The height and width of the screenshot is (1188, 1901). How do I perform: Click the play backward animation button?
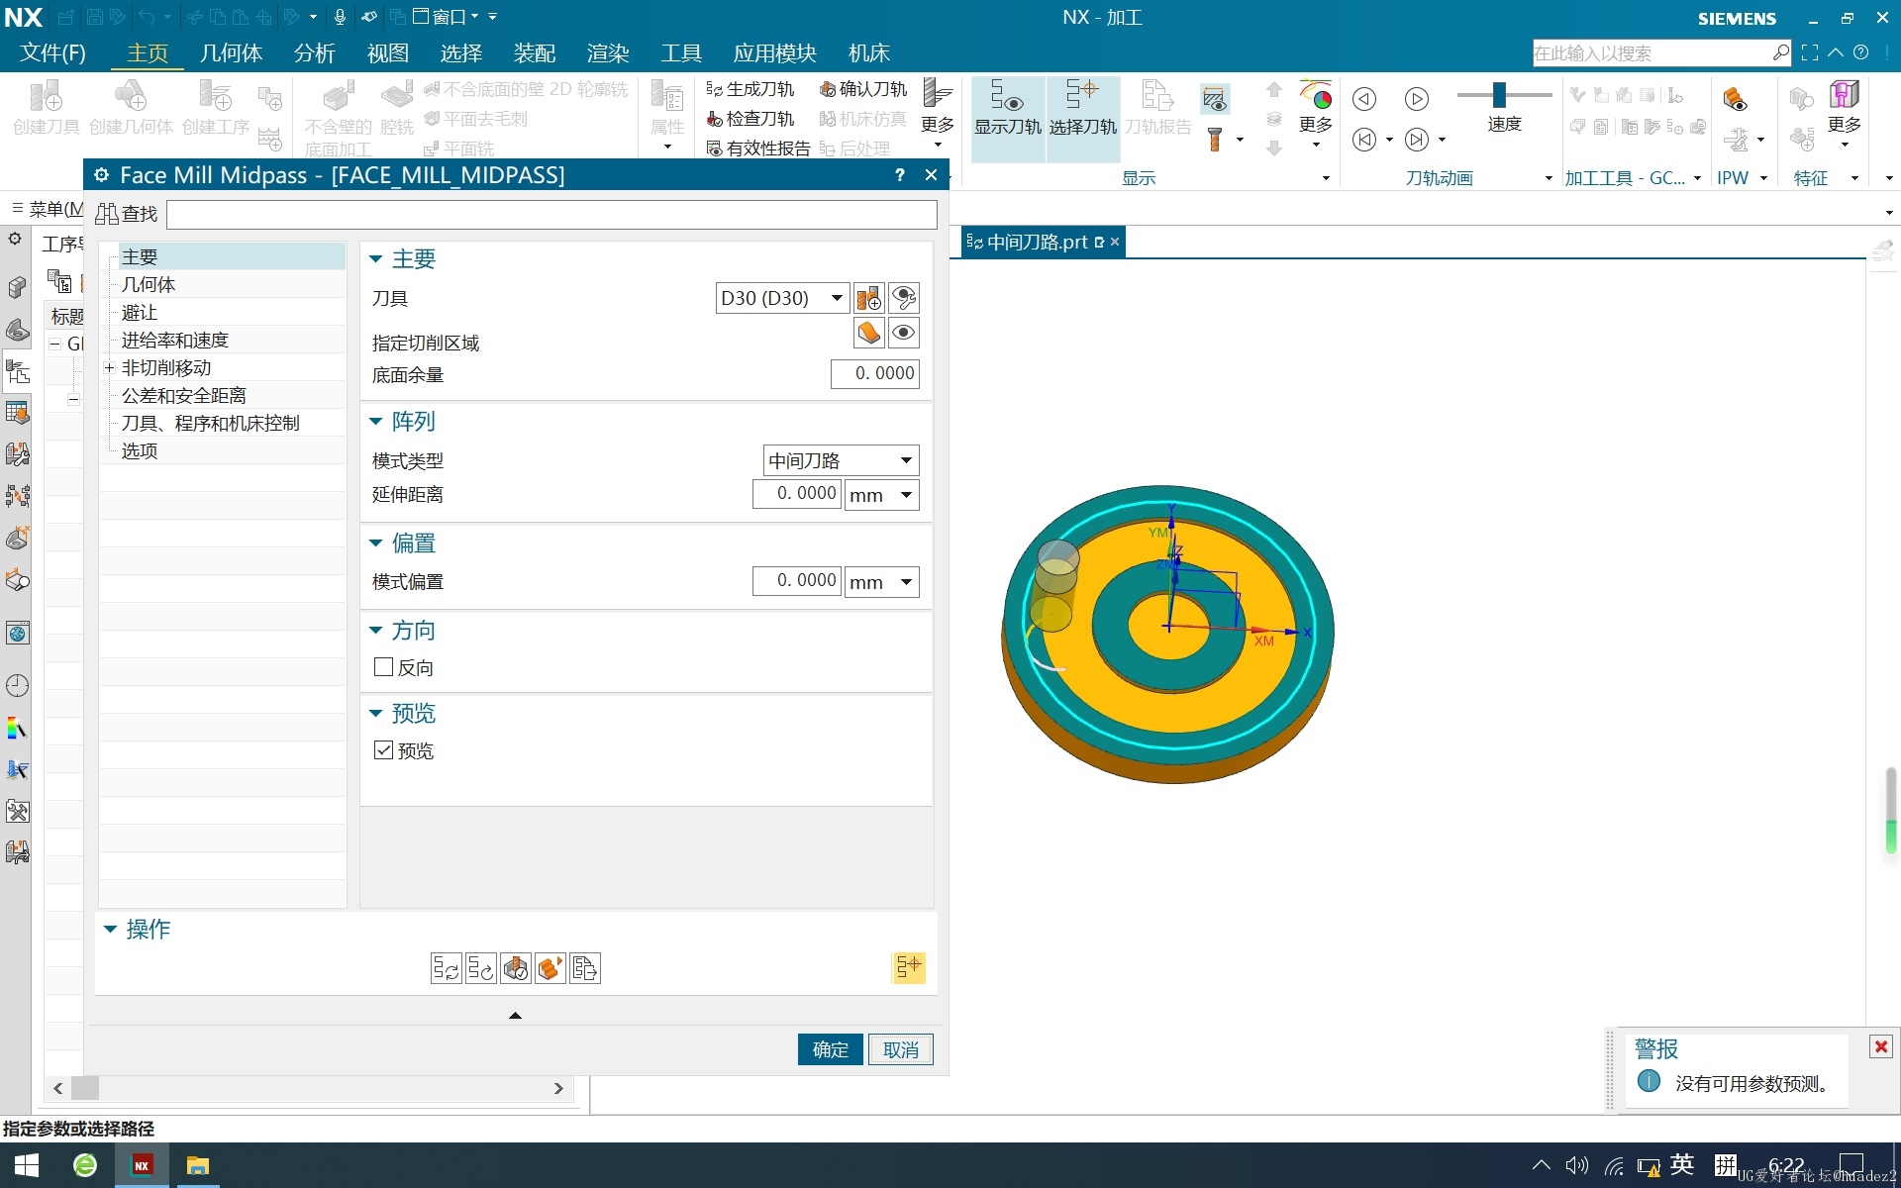tap(1364, 99)
